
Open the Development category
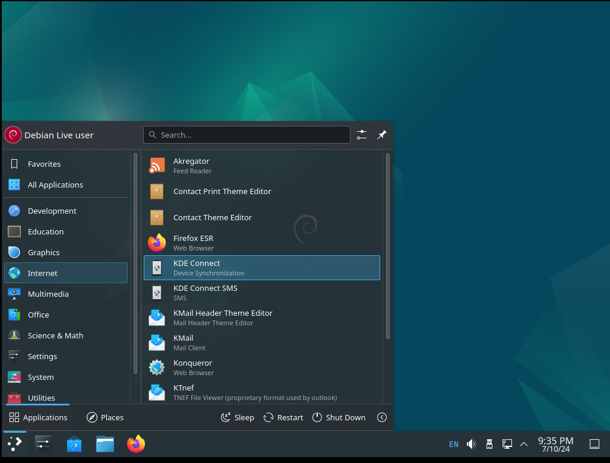(66, 211)
